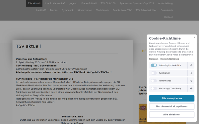The width and height of the screenshot is (199, 124).
Task: Click the Alle akzeptieren button
Action: click(171, 98)
